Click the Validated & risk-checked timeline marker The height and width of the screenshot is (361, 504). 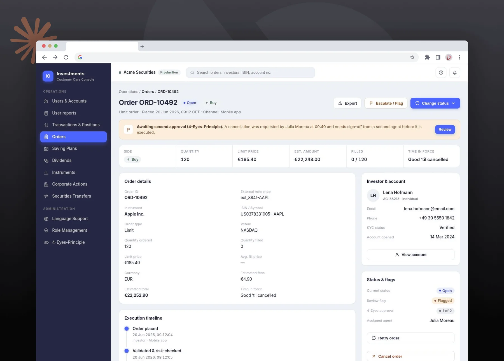(127, 351)
